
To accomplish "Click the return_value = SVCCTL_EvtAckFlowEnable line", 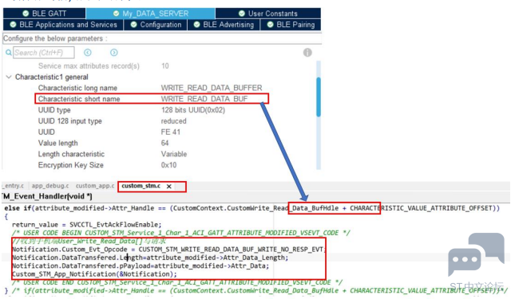I will [x=87, y=225].
